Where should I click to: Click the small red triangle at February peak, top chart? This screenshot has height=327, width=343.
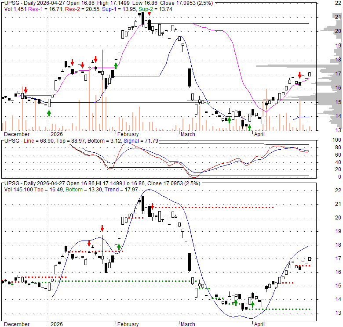tap(150, 14)
